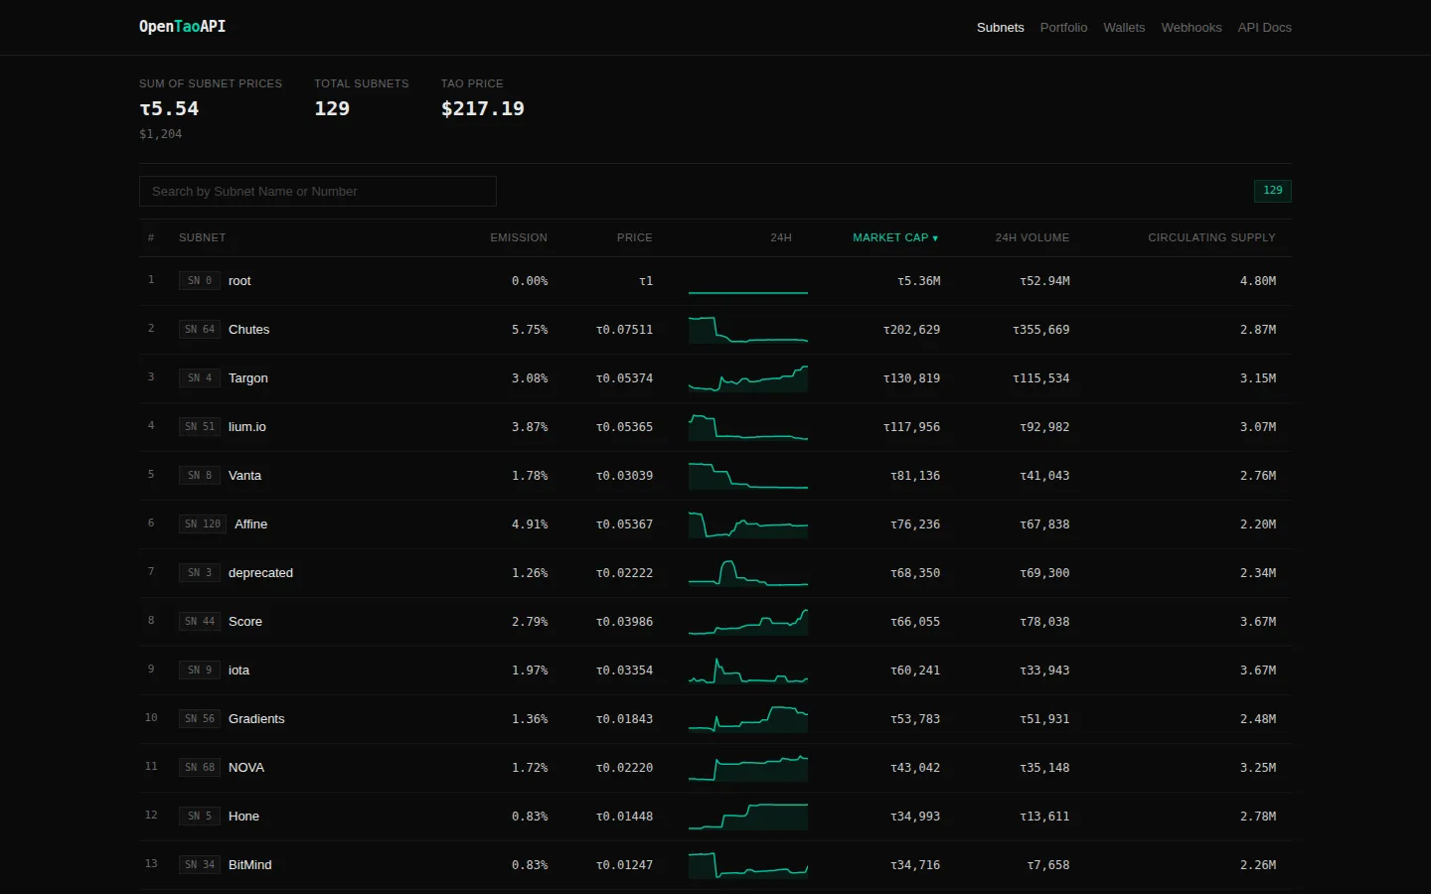The width and height of the screenshot is (1431, 894).
Task: Sort by Circulating Supply header
Action: pos(1211,237)
